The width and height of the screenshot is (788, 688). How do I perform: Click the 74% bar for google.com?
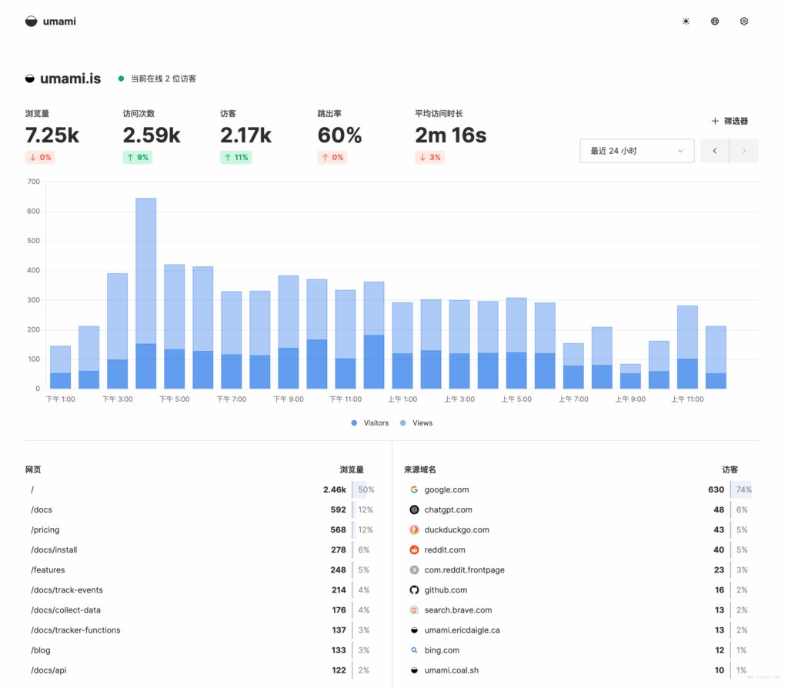click(x=743, y=489)
